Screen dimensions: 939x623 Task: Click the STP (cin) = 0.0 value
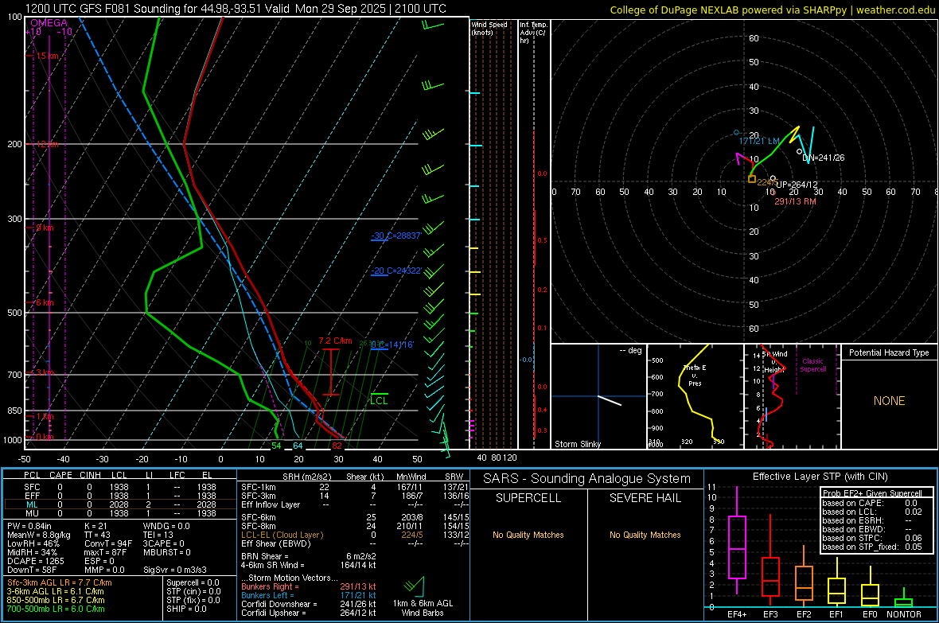pyautogui.click(x=193, y=591)
